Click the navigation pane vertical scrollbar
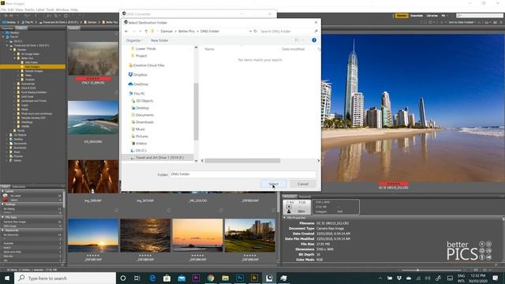This screenshot has height=284, width=505. (x=196, y=111)
